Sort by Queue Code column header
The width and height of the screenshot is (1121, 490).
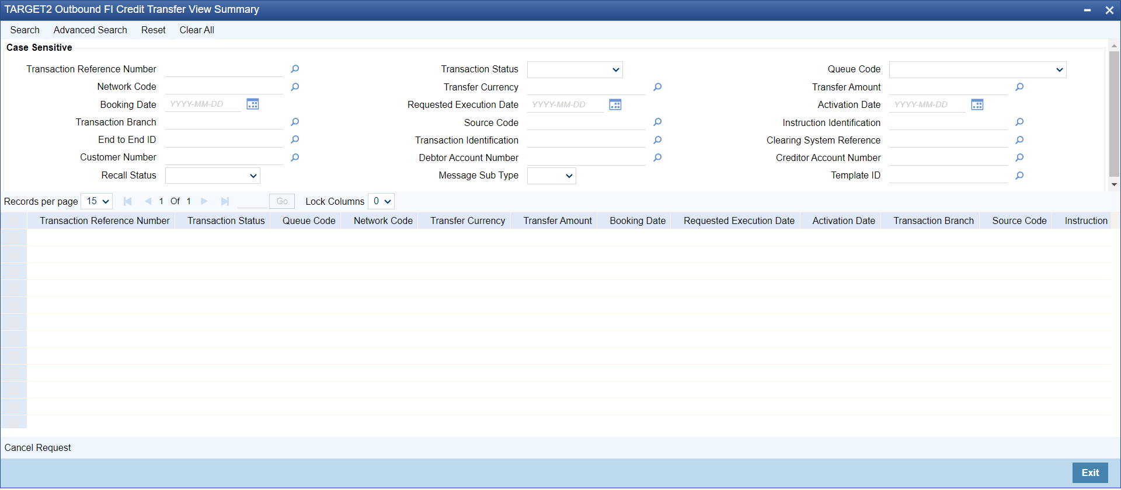pos(309,221)
